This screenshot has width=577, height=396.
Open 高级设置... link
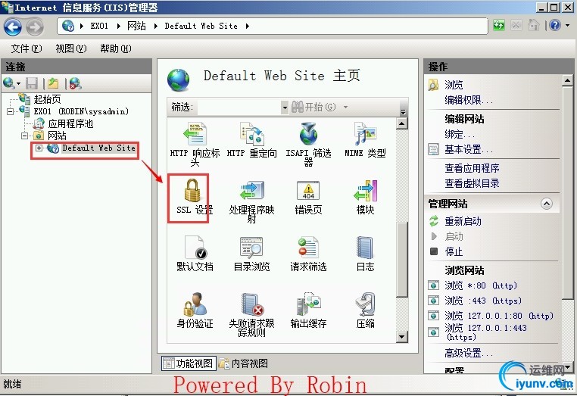469,354
